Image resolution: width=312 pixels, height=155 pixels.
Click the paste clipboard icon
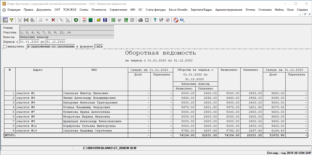(x=33, y=20)
